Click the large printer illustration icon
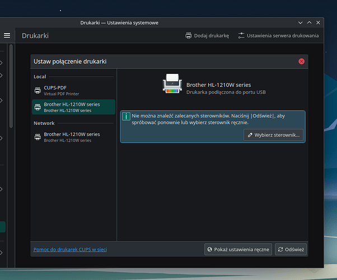 [x=172, y=84]
